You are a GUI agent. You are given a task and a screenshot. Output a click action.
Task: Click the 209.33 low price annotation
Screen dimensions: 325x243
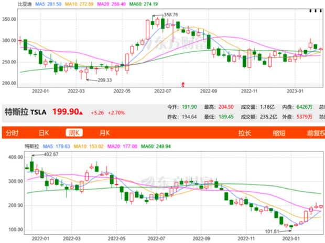click(105, 80)
